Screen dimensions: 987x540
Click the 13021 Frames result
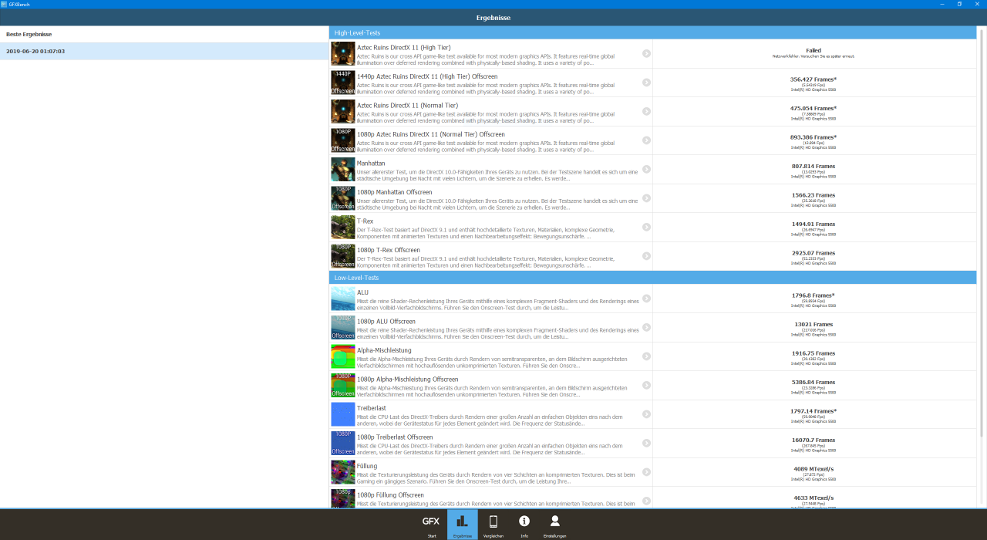[814, 324]
